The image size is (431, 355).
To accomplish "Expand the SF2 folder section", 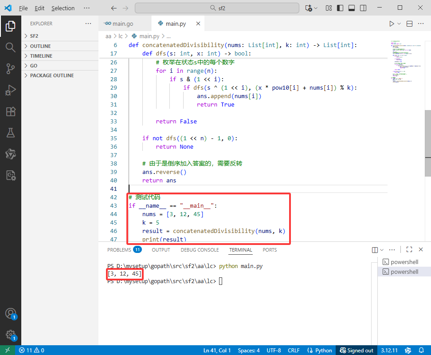I will (60, 36).
